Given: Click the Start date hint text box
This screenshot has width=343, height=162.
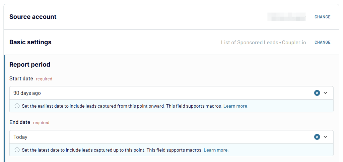Looking at the screenshot, I should pyautogui.click(x=171, y=106).
